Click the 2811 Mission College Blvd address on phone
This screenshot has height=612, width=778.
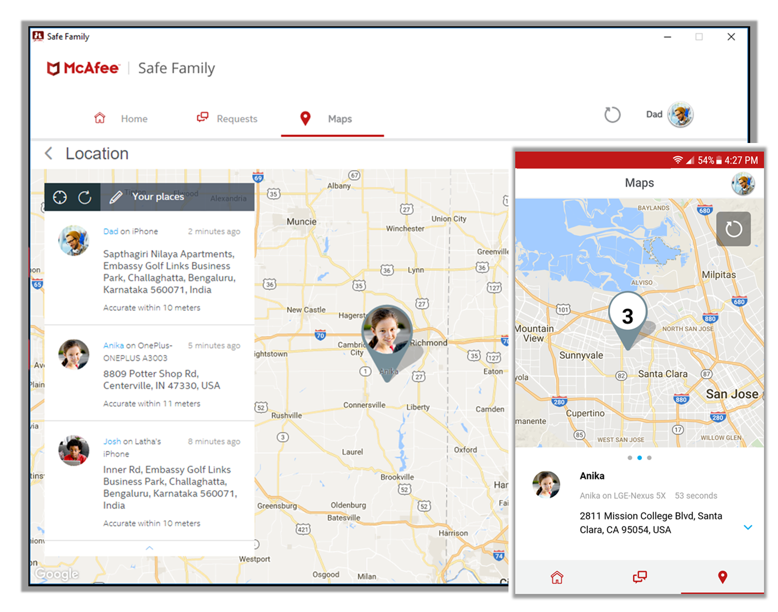click(651, 523)
